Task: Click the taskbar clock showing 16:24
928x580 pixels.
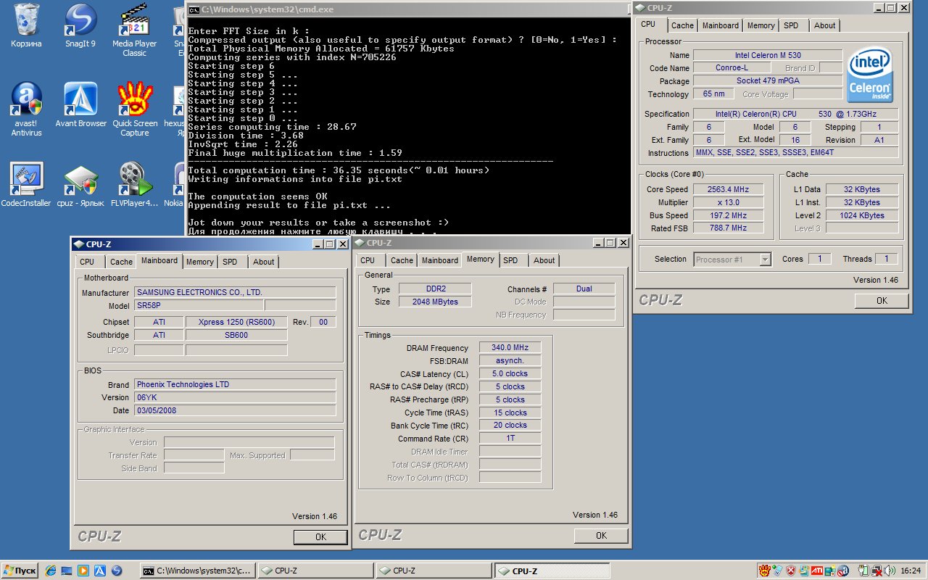Action: 911,571
